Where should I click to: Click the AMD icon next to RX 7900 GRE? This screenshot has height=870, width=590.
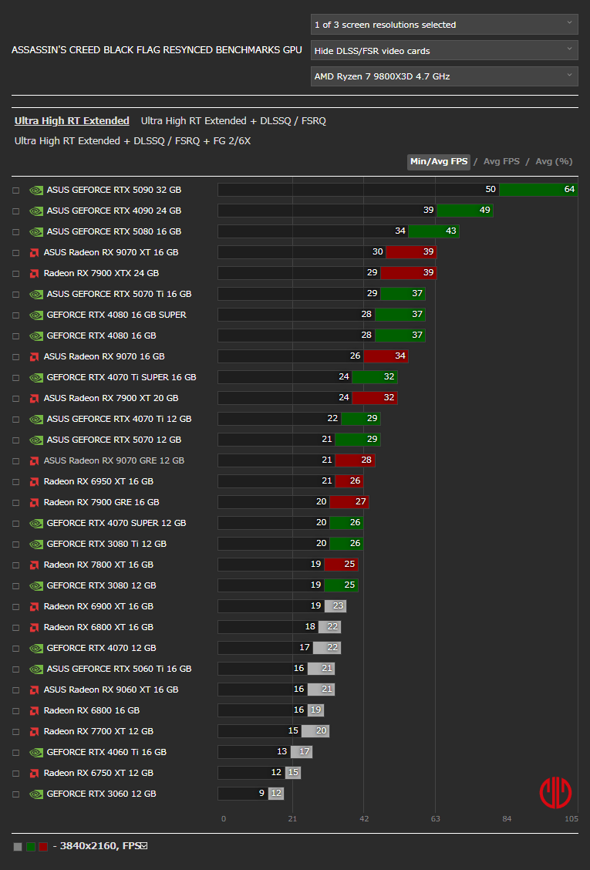[35, 502]
